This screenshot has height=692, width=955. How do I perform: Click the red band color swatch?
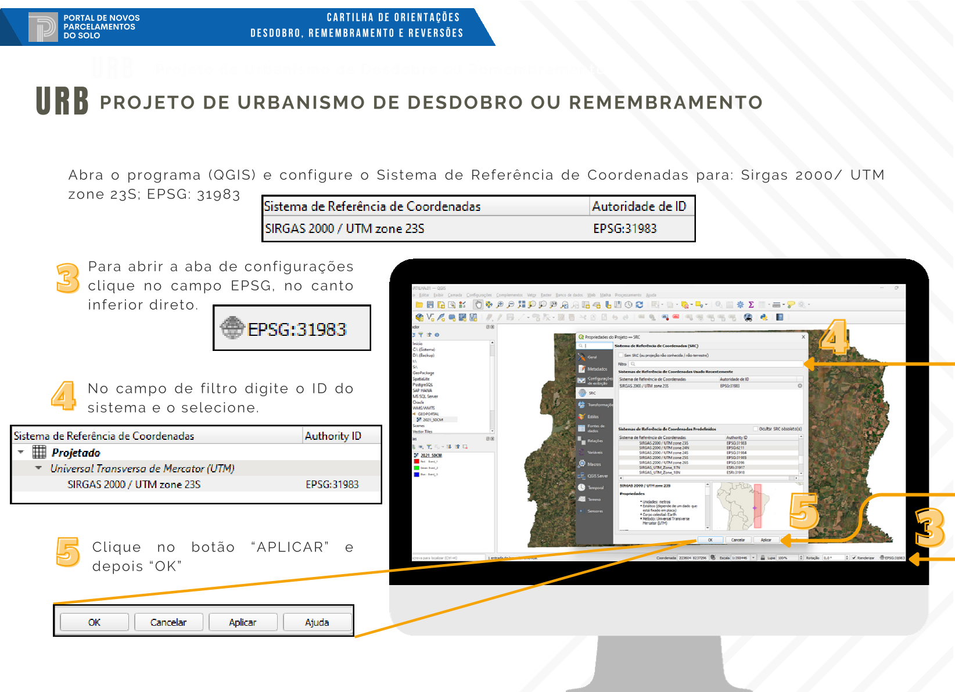click(x=417, y=461)
